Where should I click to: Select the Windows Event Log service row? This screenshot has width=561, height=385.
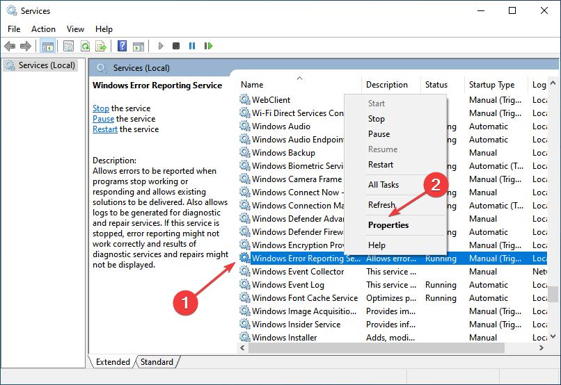tap(287, 285)
